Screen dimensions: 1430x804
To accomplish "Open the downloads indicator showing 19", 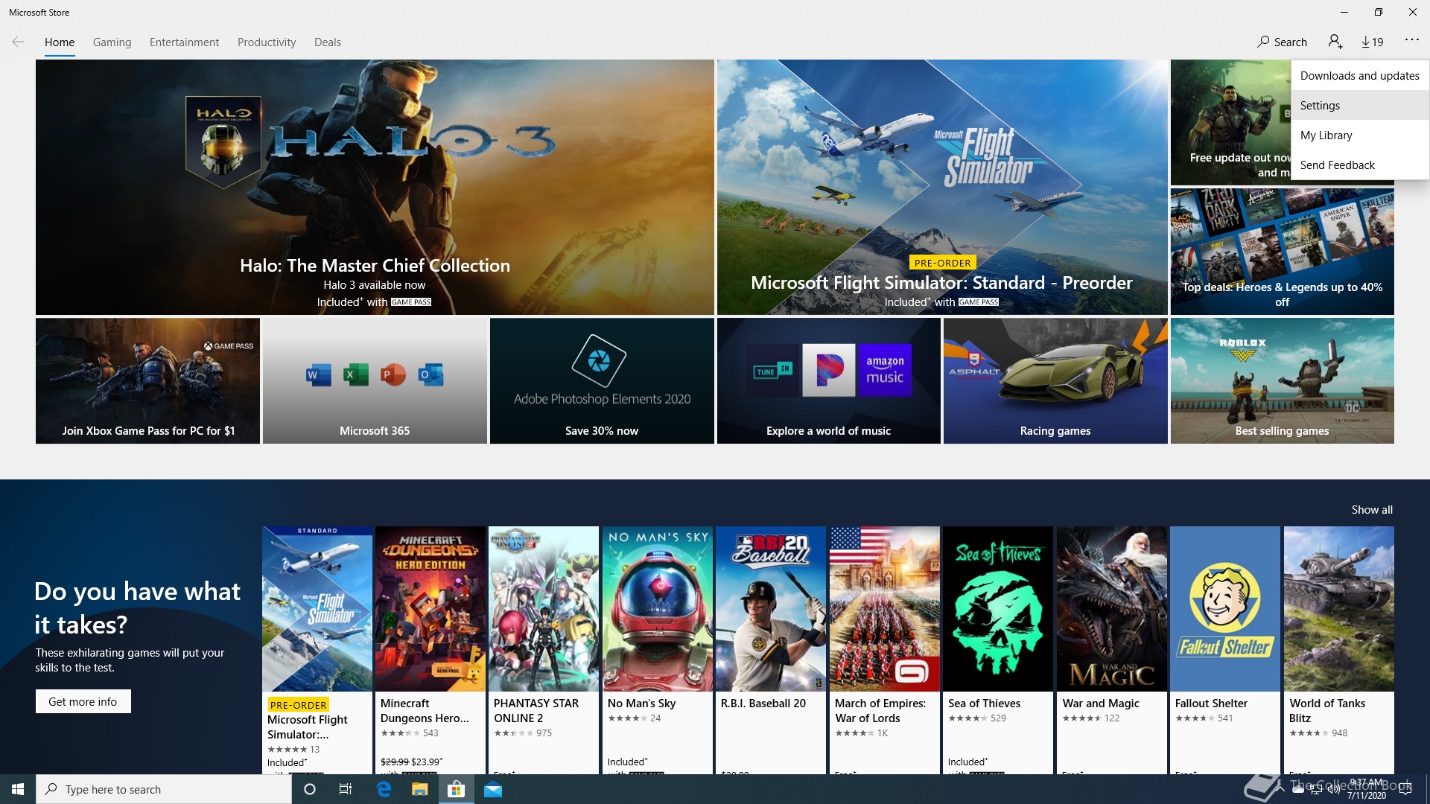I will click(x=1372, y=42).
